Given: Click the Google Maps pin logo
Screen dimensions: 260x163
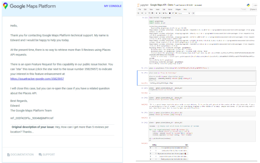Looking at the screenshot, I should click(x=6, y=6).
